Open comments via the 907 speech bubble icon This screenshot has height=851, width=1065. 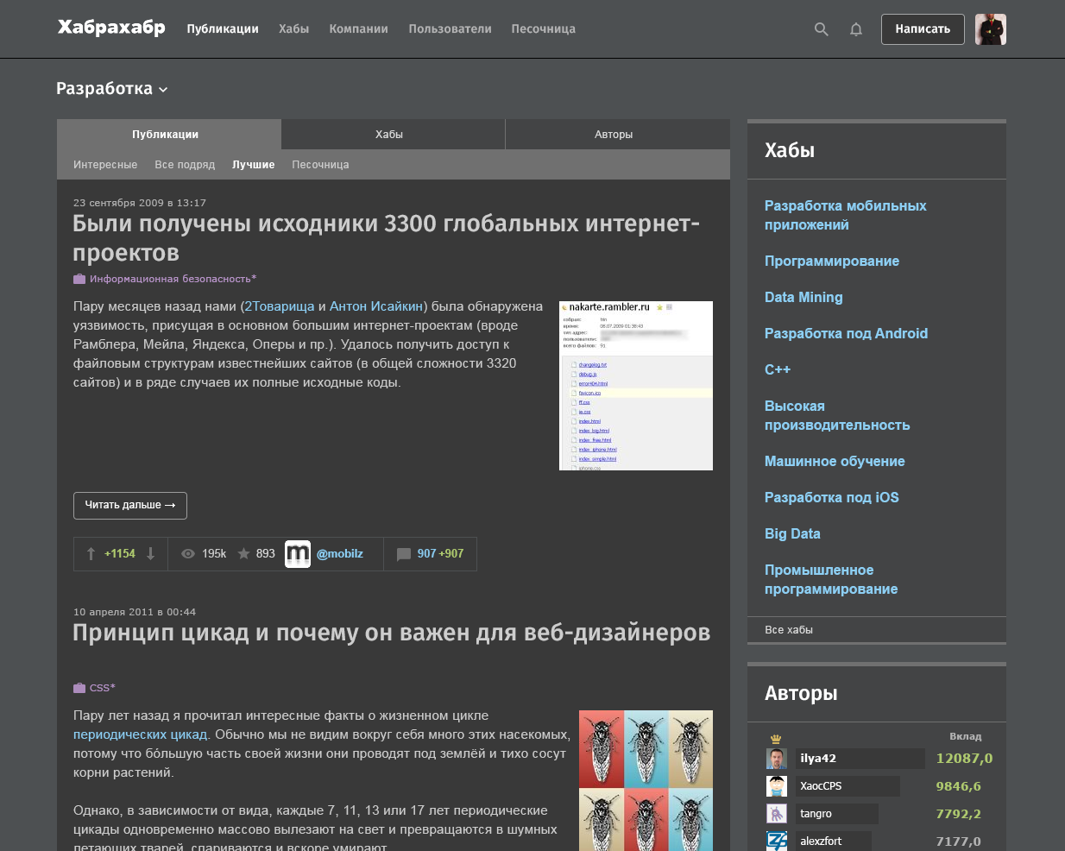pyautogui.click(x=403, y=553)
